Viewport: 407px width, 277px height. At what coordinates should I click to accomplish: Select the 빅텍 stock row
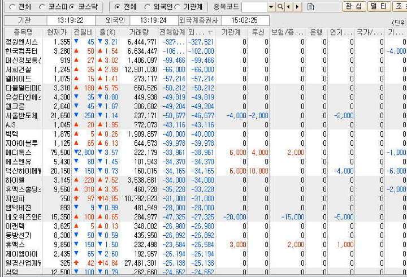pyautogui.click(x=206, y=134)
